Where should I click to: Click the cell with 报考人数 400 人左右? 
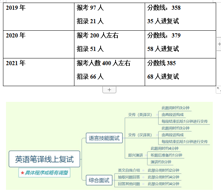[110, 72]
